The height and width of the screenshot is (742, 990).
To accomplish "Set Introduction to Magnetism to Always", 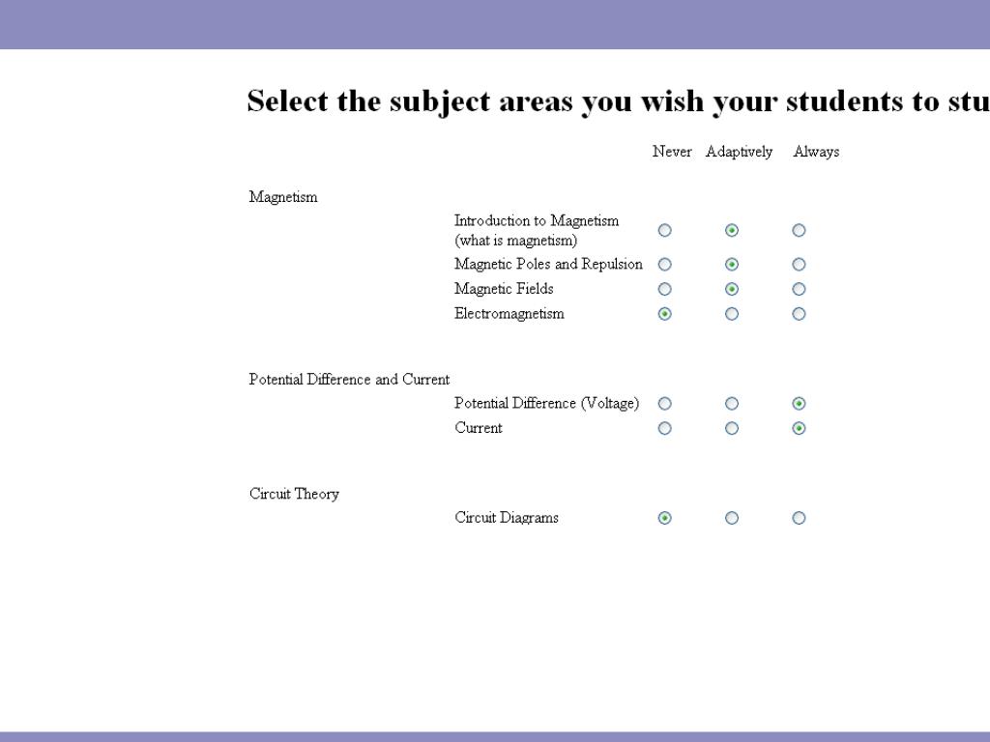I will click(799, 230).
